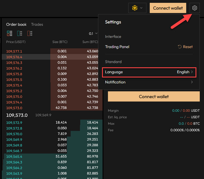
Task: Select the Order book tab
Action: click(16, 25)
